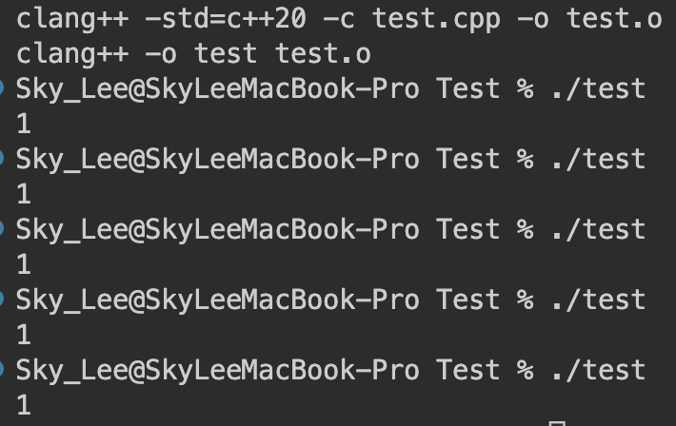The width and height of the screenshot is (676, 426).
Task: Click the command marker dot beside the first ./test prompt
Action: (x=3, y=88)
